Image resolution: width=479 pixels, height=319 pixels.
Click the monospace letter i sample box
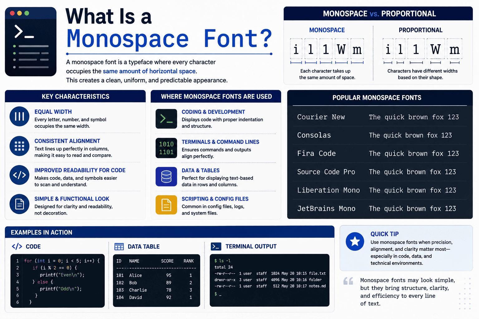296,49
